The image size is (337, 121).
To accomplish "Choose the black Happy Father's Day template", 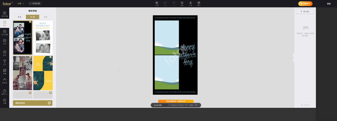I will (23, 37).
